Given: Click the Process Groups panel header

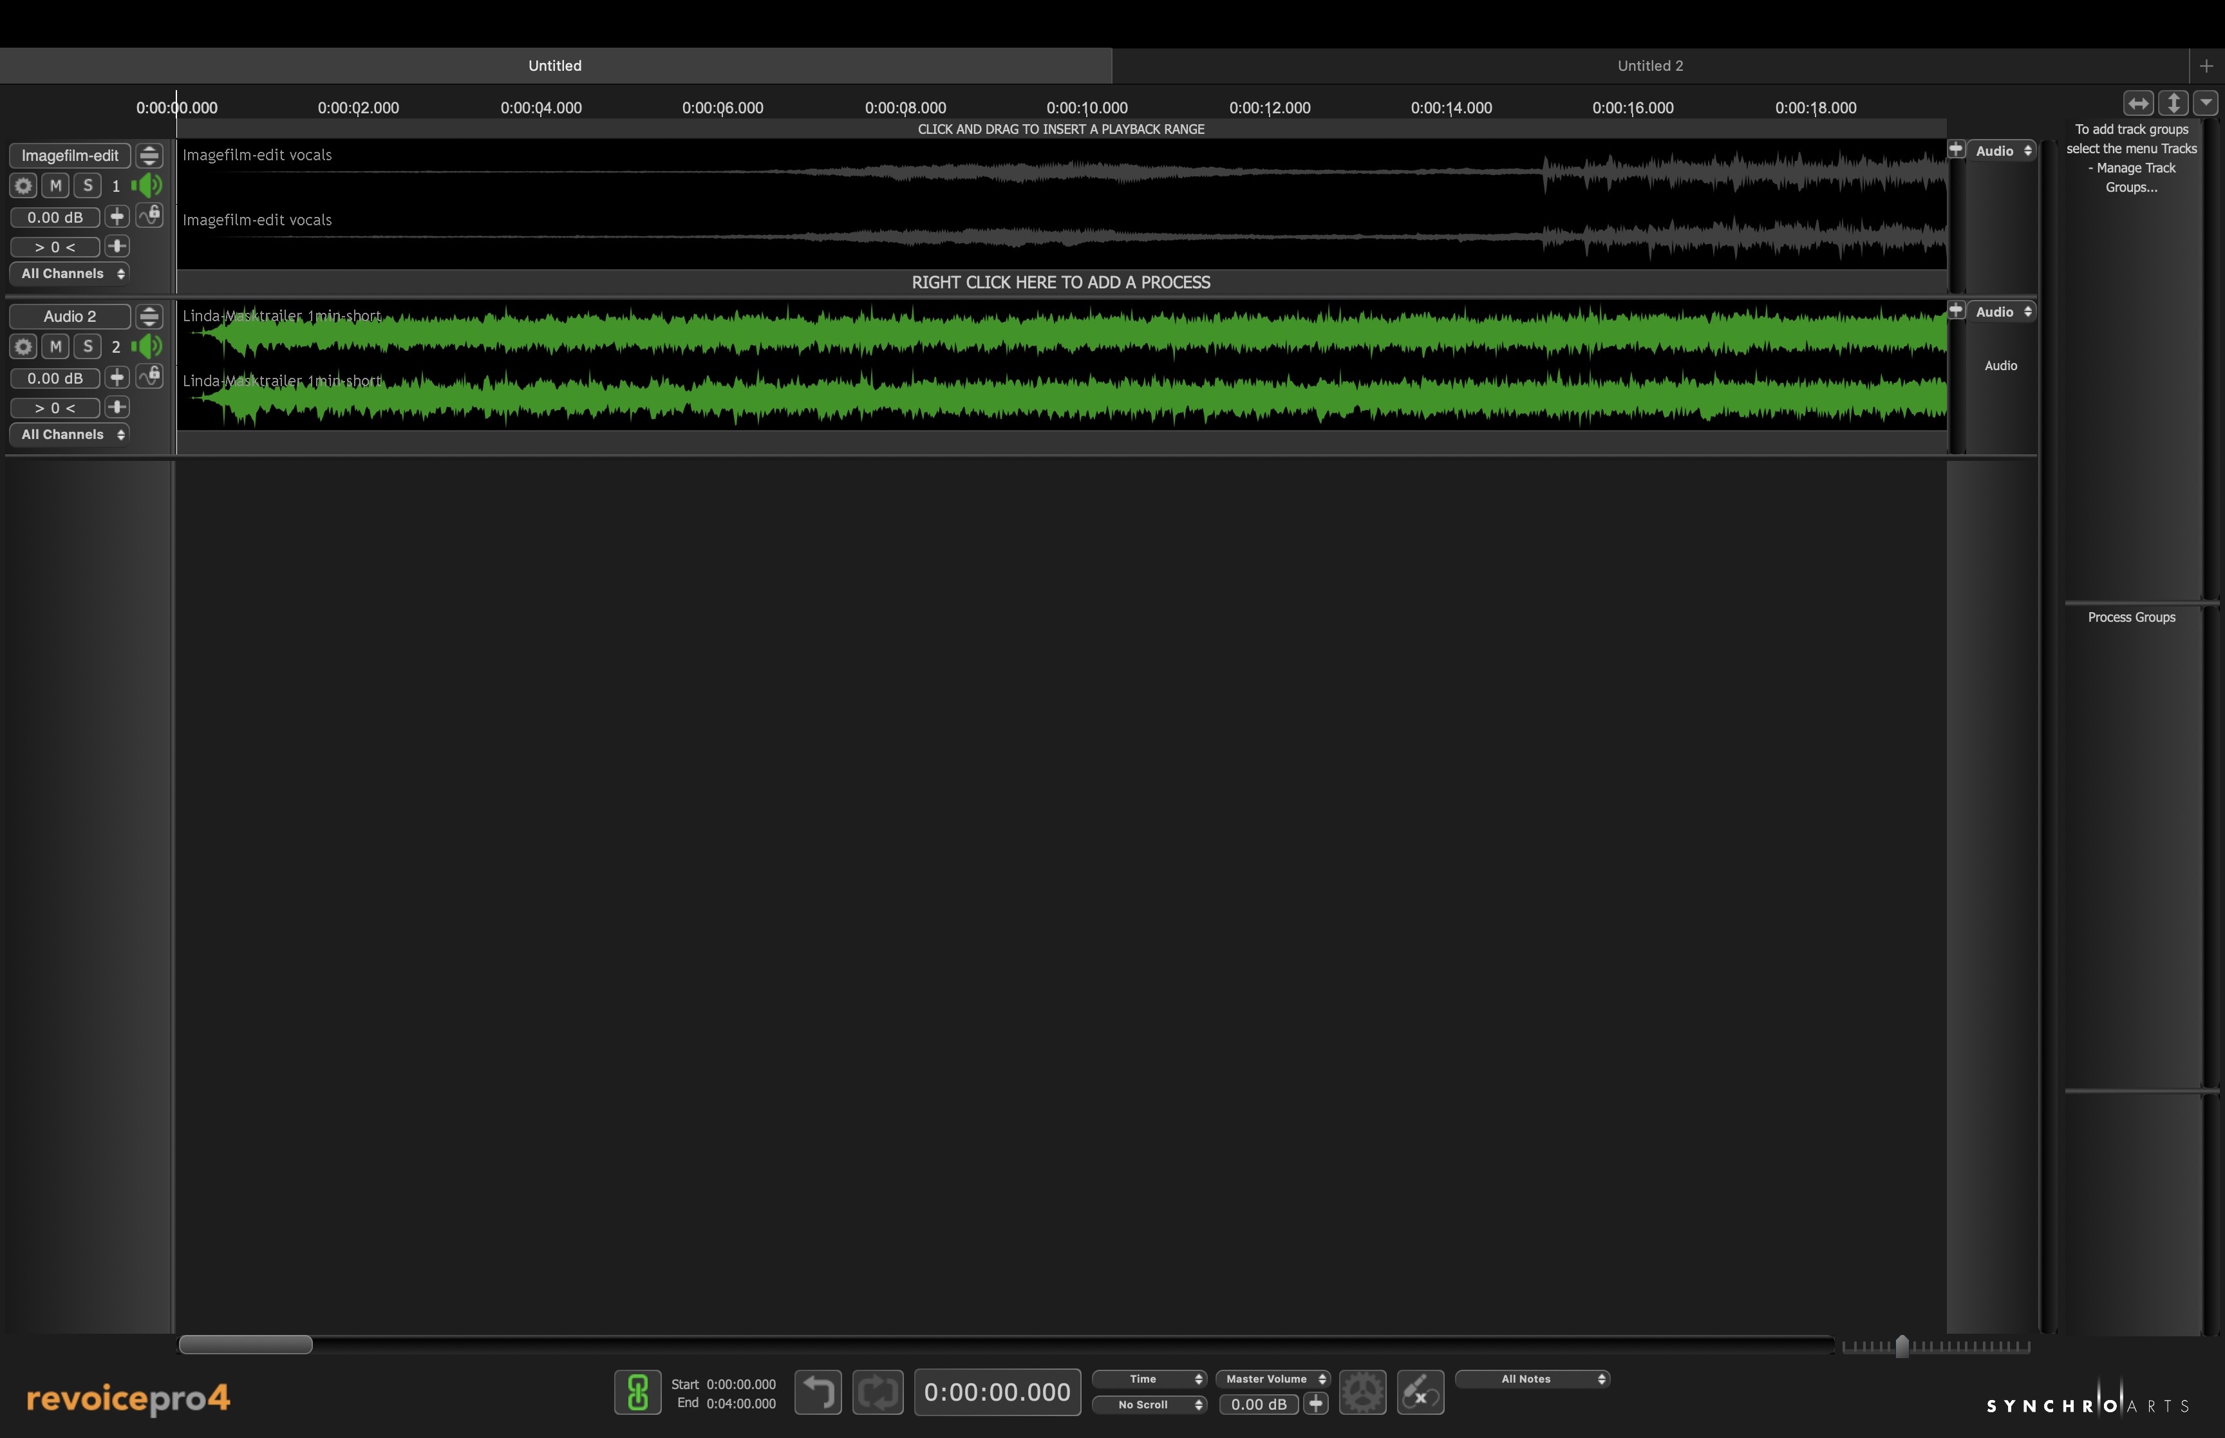Looking at the screenshot, I should click(2132, 617).
